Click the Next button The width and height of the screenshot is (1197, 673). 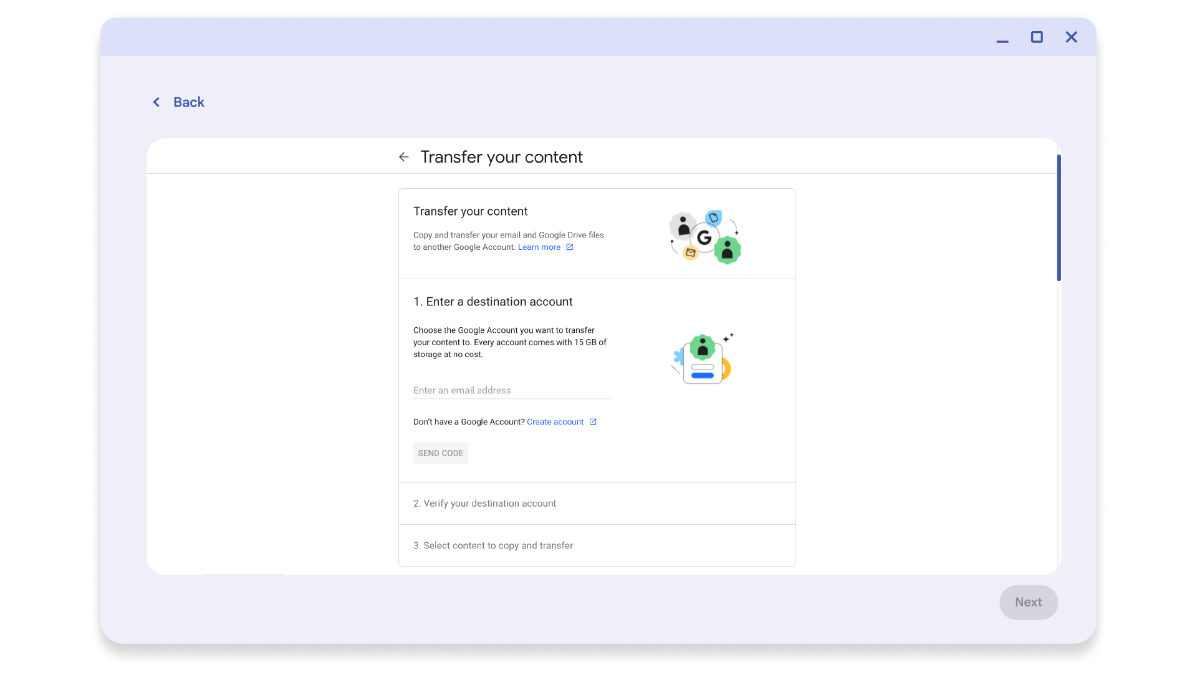pyautogui.click(x=1028, y=602)
